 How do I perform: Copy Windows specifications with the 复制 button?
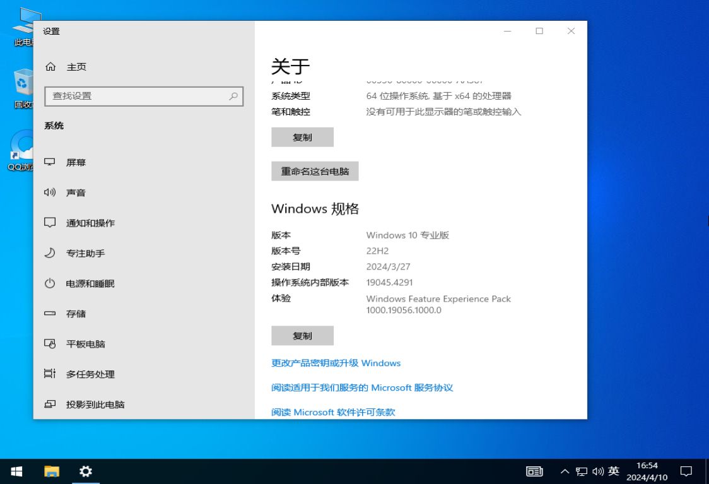click(x=302, y=335)
